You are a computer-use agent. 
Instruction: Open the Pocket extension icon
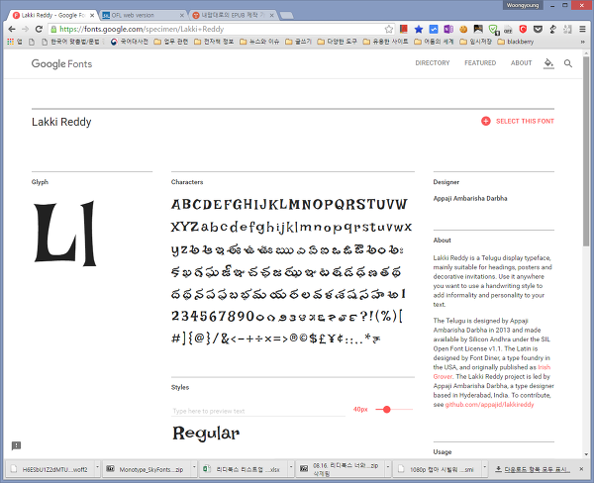[x=538, y=29]
